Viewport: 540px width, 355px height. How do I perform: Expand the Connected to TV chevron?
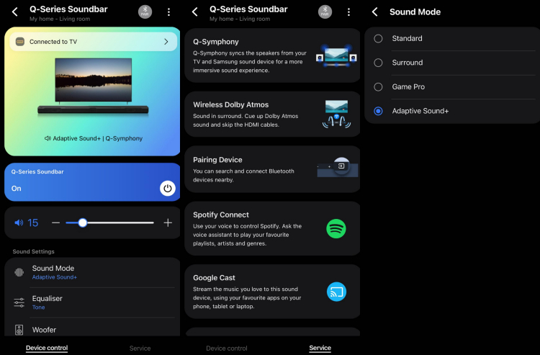coord(166,42)
